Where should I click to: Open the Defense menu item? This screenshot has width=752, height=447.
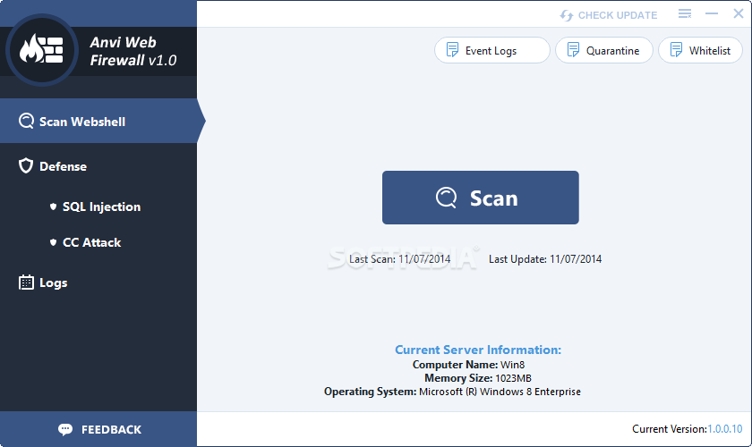coord(63,166)
